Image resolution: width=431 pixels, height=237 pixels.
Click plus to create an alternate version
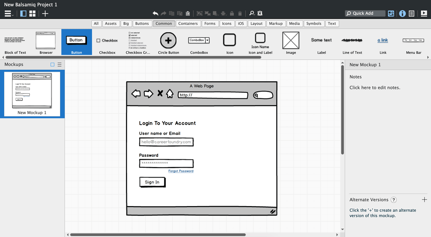[x=425, y=200]
